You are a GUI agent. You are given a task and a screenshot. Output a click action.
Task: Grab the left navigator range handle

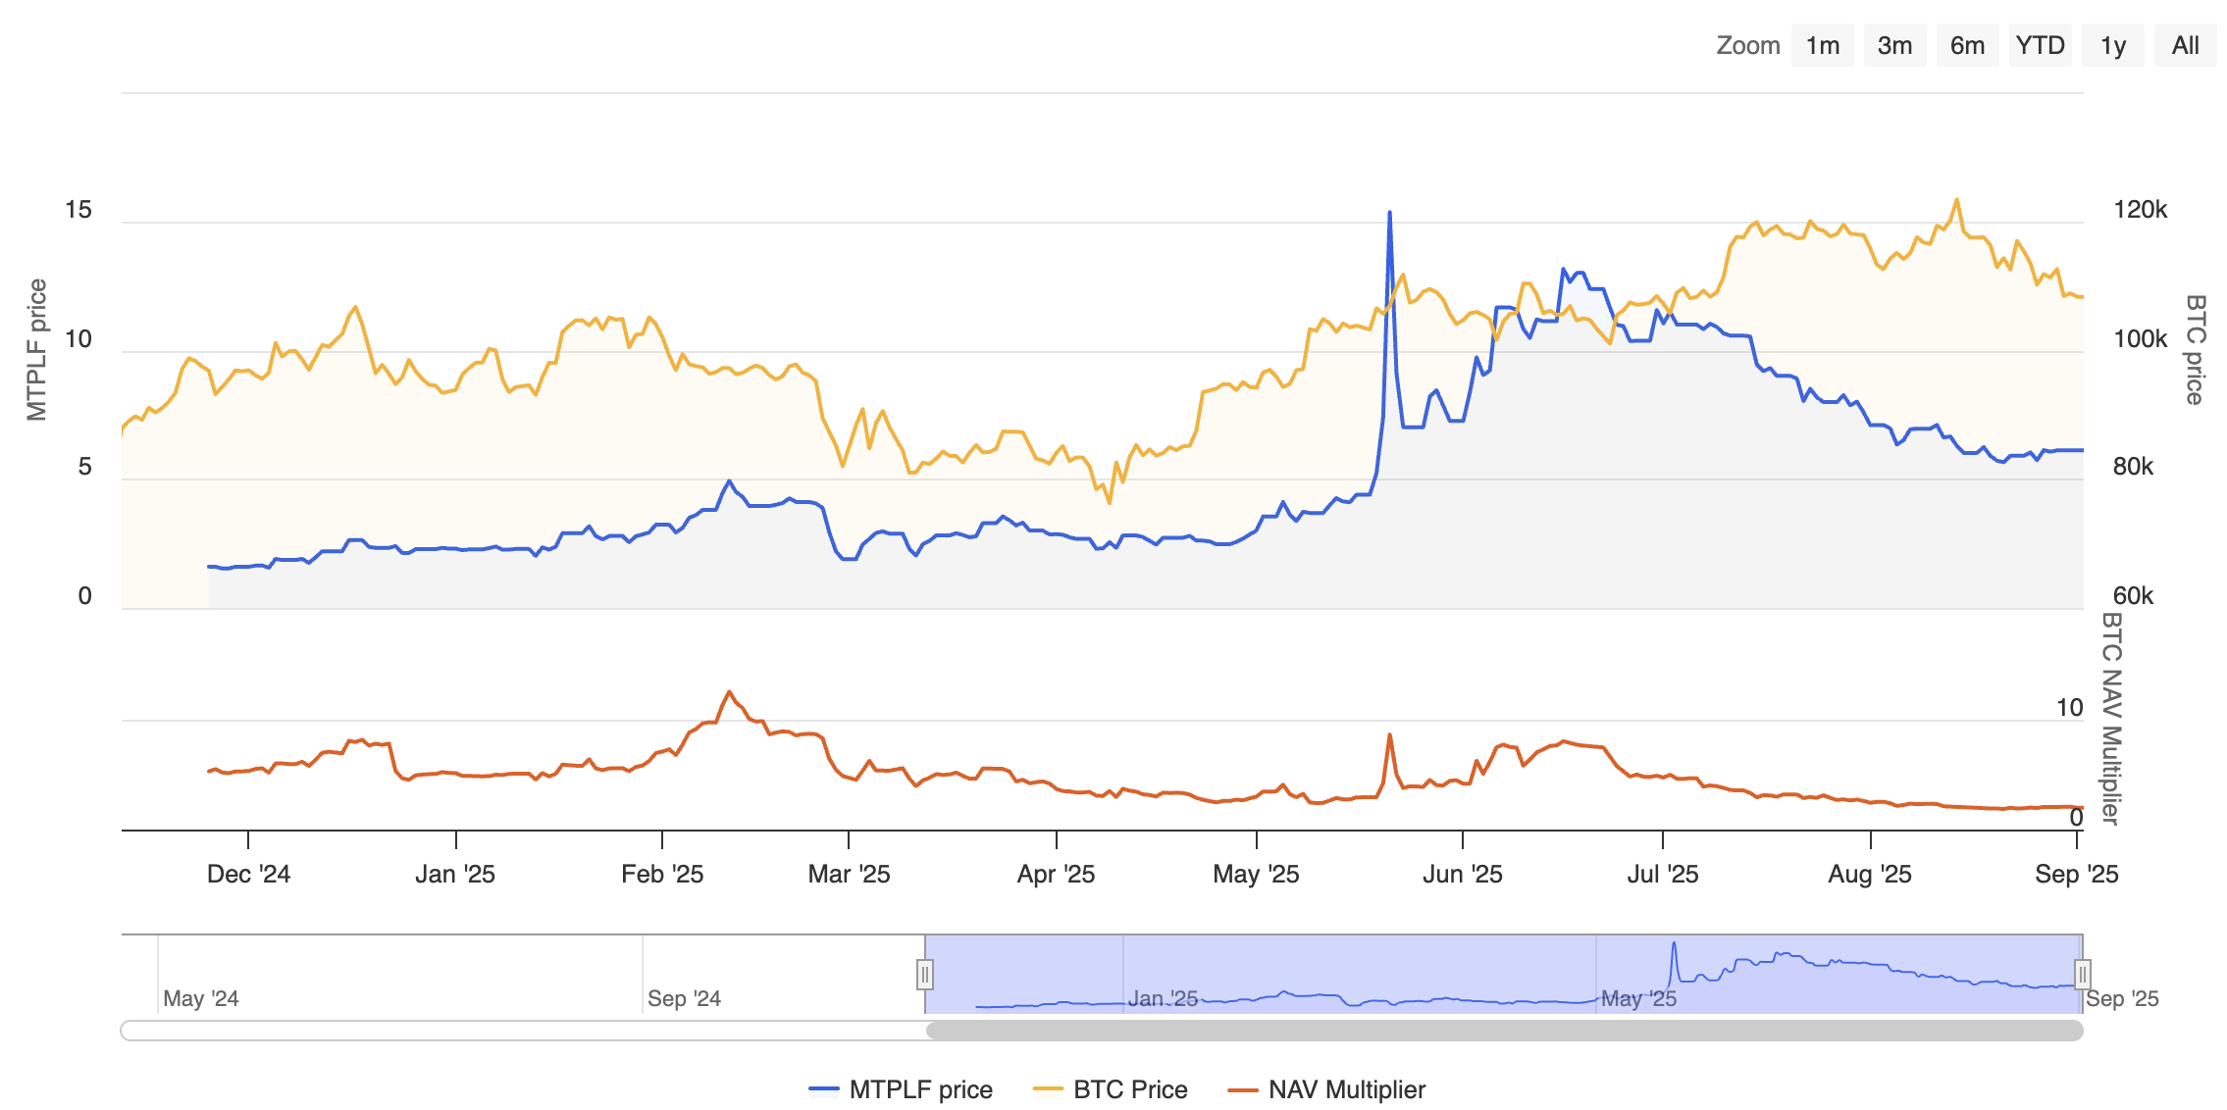click(923, 976)
